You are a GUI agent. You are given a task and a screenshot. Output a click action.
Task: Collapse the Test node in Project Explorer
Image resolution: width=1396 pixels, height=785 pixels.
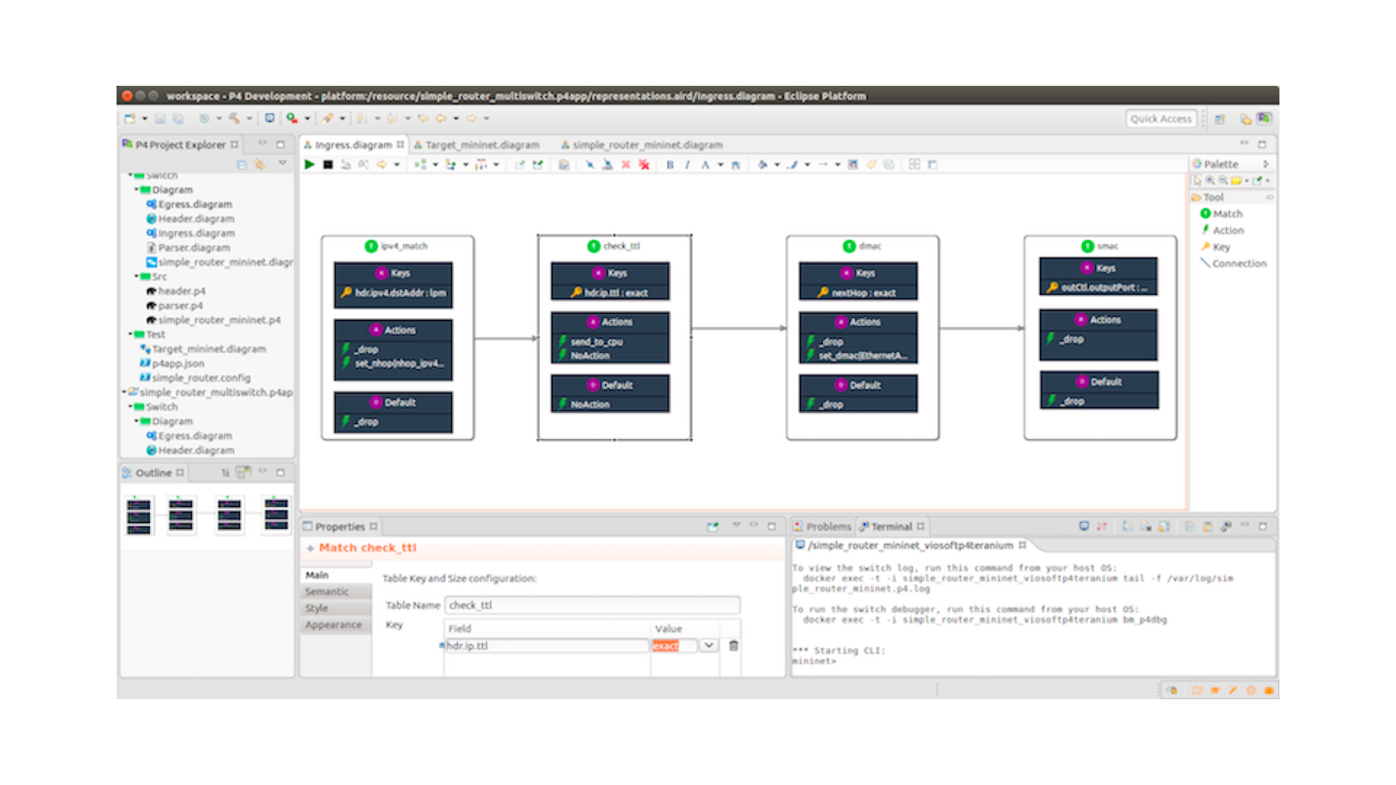129,334
